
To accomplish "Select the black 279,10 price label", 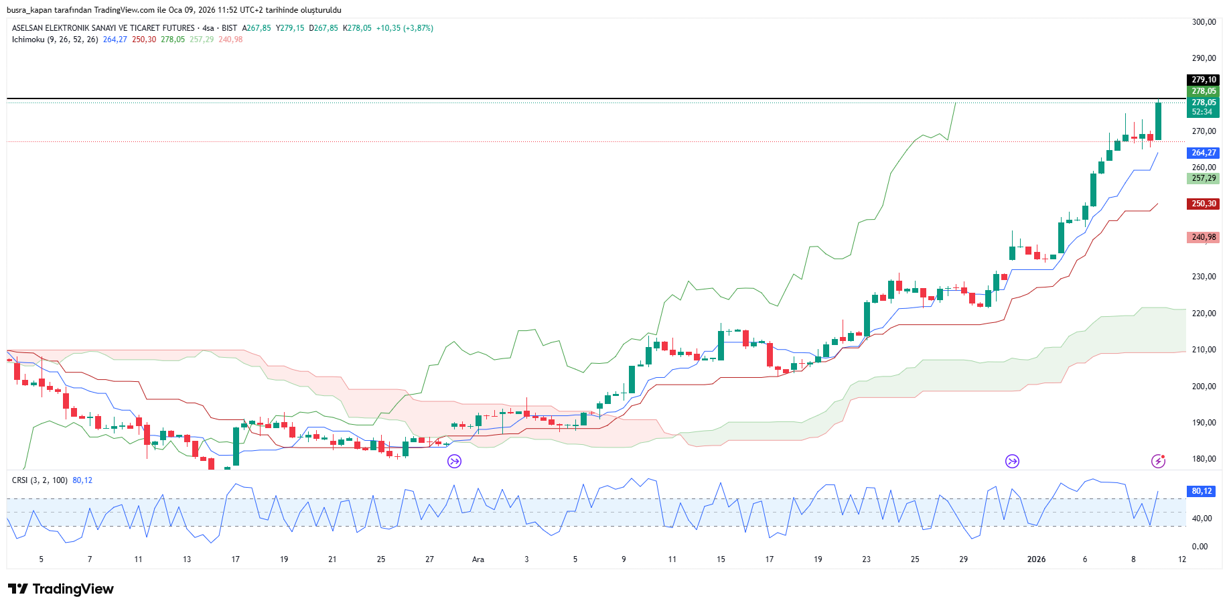I will (x=1203, y=80).
